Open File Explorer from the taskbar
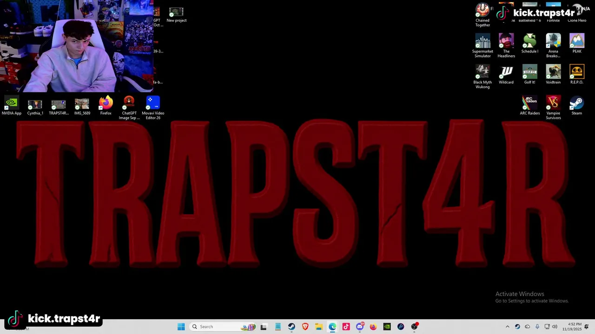Viewport: 595px width, 334px height. [319, 327]
